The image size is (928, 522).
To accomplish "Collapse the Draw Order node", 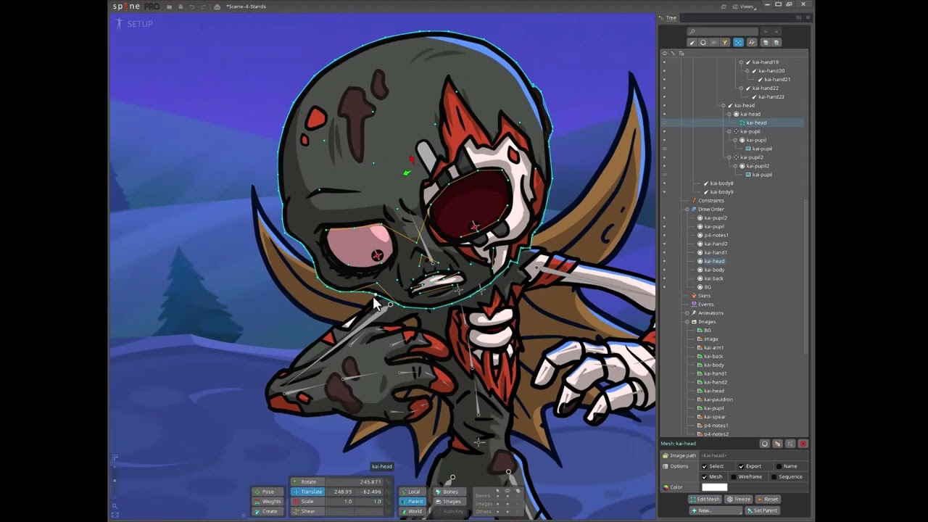I will (x=687, y=210).
